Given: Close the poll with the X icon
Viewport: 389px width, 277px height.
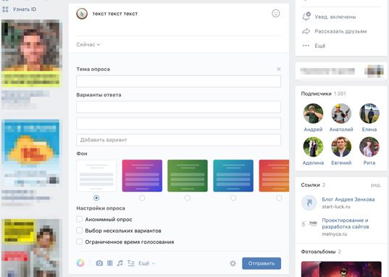Looking at the screenshot, I should (279, 69).
